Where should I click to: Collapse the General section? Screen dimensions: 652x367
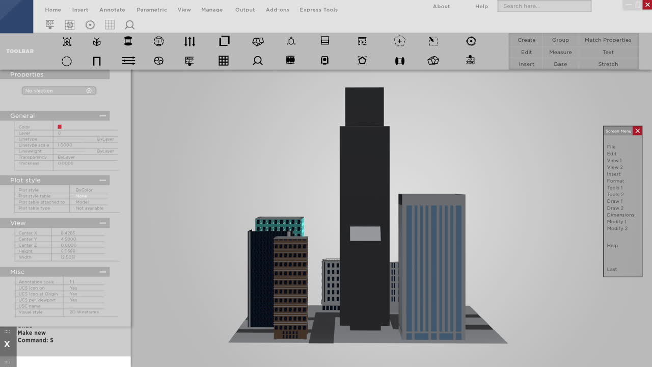pos(103,116)
